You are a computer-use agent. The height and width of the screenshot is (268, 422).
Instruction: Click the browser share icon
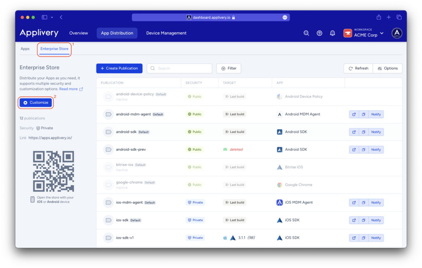click(379, 17)
